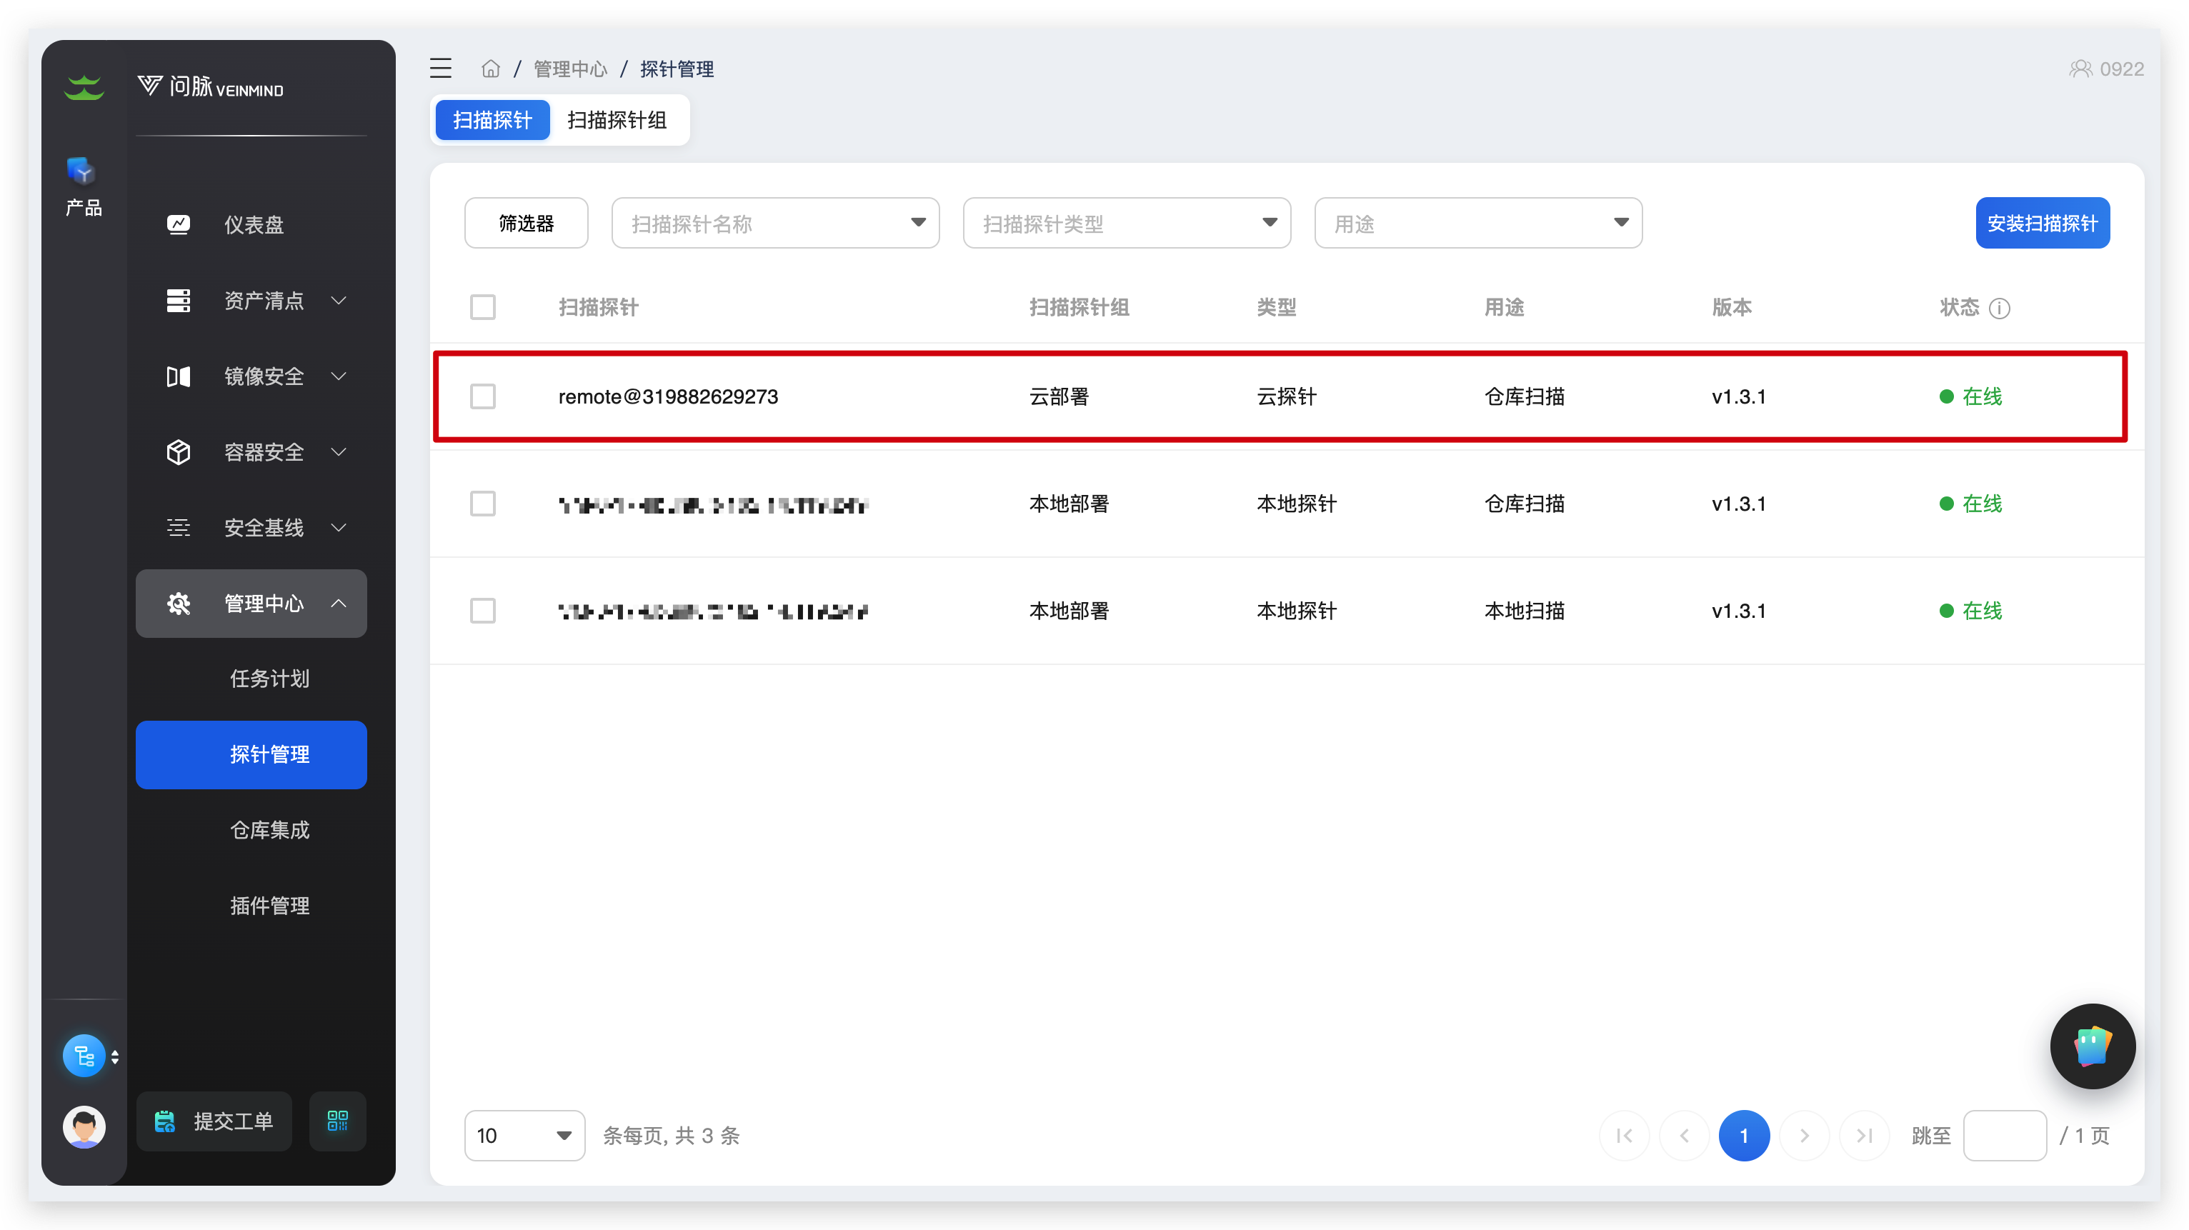Click the 跳至 page number input
Screen dimensions: 2189x1230
point(2005,1135)
